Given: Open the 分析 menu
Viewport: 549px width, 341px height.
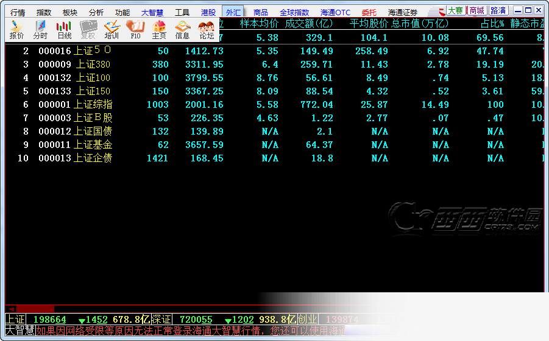Looking at the screenshot, I should (96, 13).
